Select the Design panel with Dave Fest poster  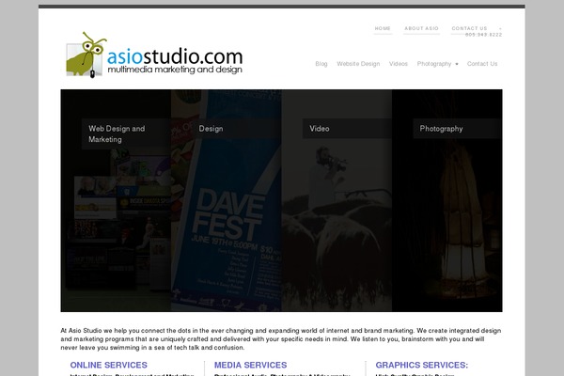pyautogui.click(x=227, y=200)
